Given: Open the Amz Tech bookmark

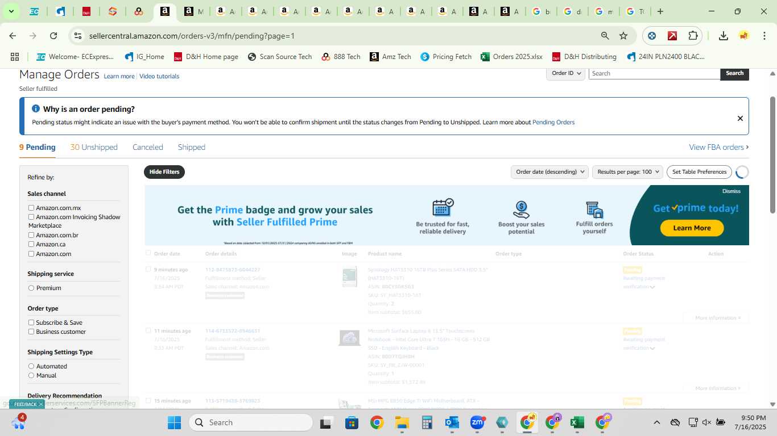Looking at the screenshot, I should coord(390,57).
